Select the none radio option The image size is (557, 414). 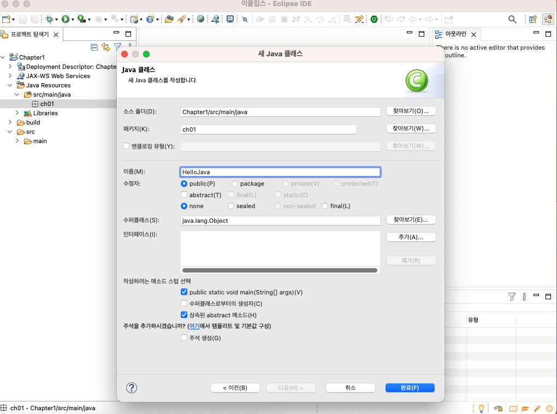coord(184,206)
